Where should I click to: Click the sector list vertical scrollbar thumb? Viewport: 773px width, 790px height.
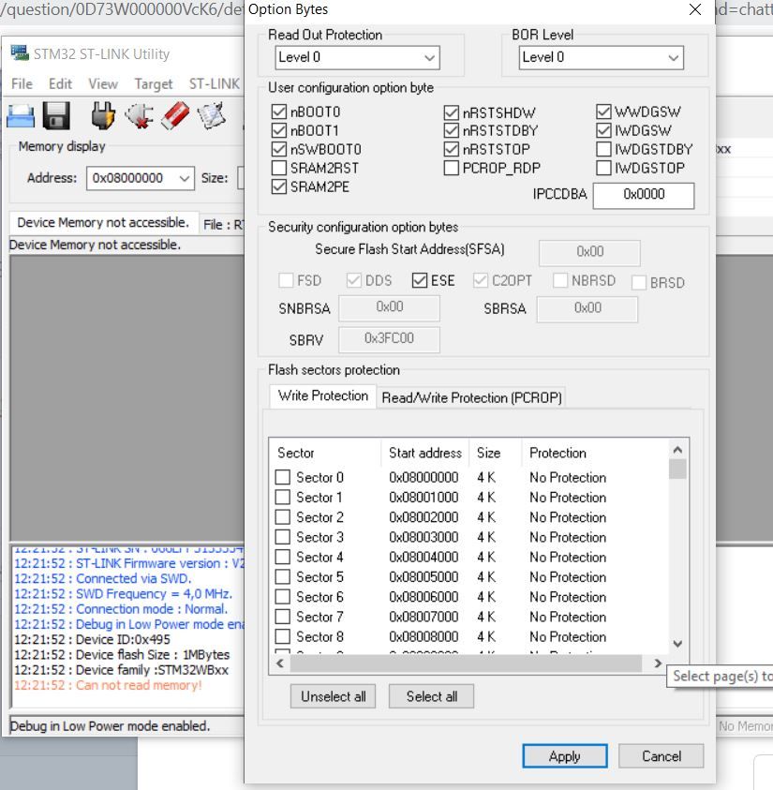(x=677, y=470)
